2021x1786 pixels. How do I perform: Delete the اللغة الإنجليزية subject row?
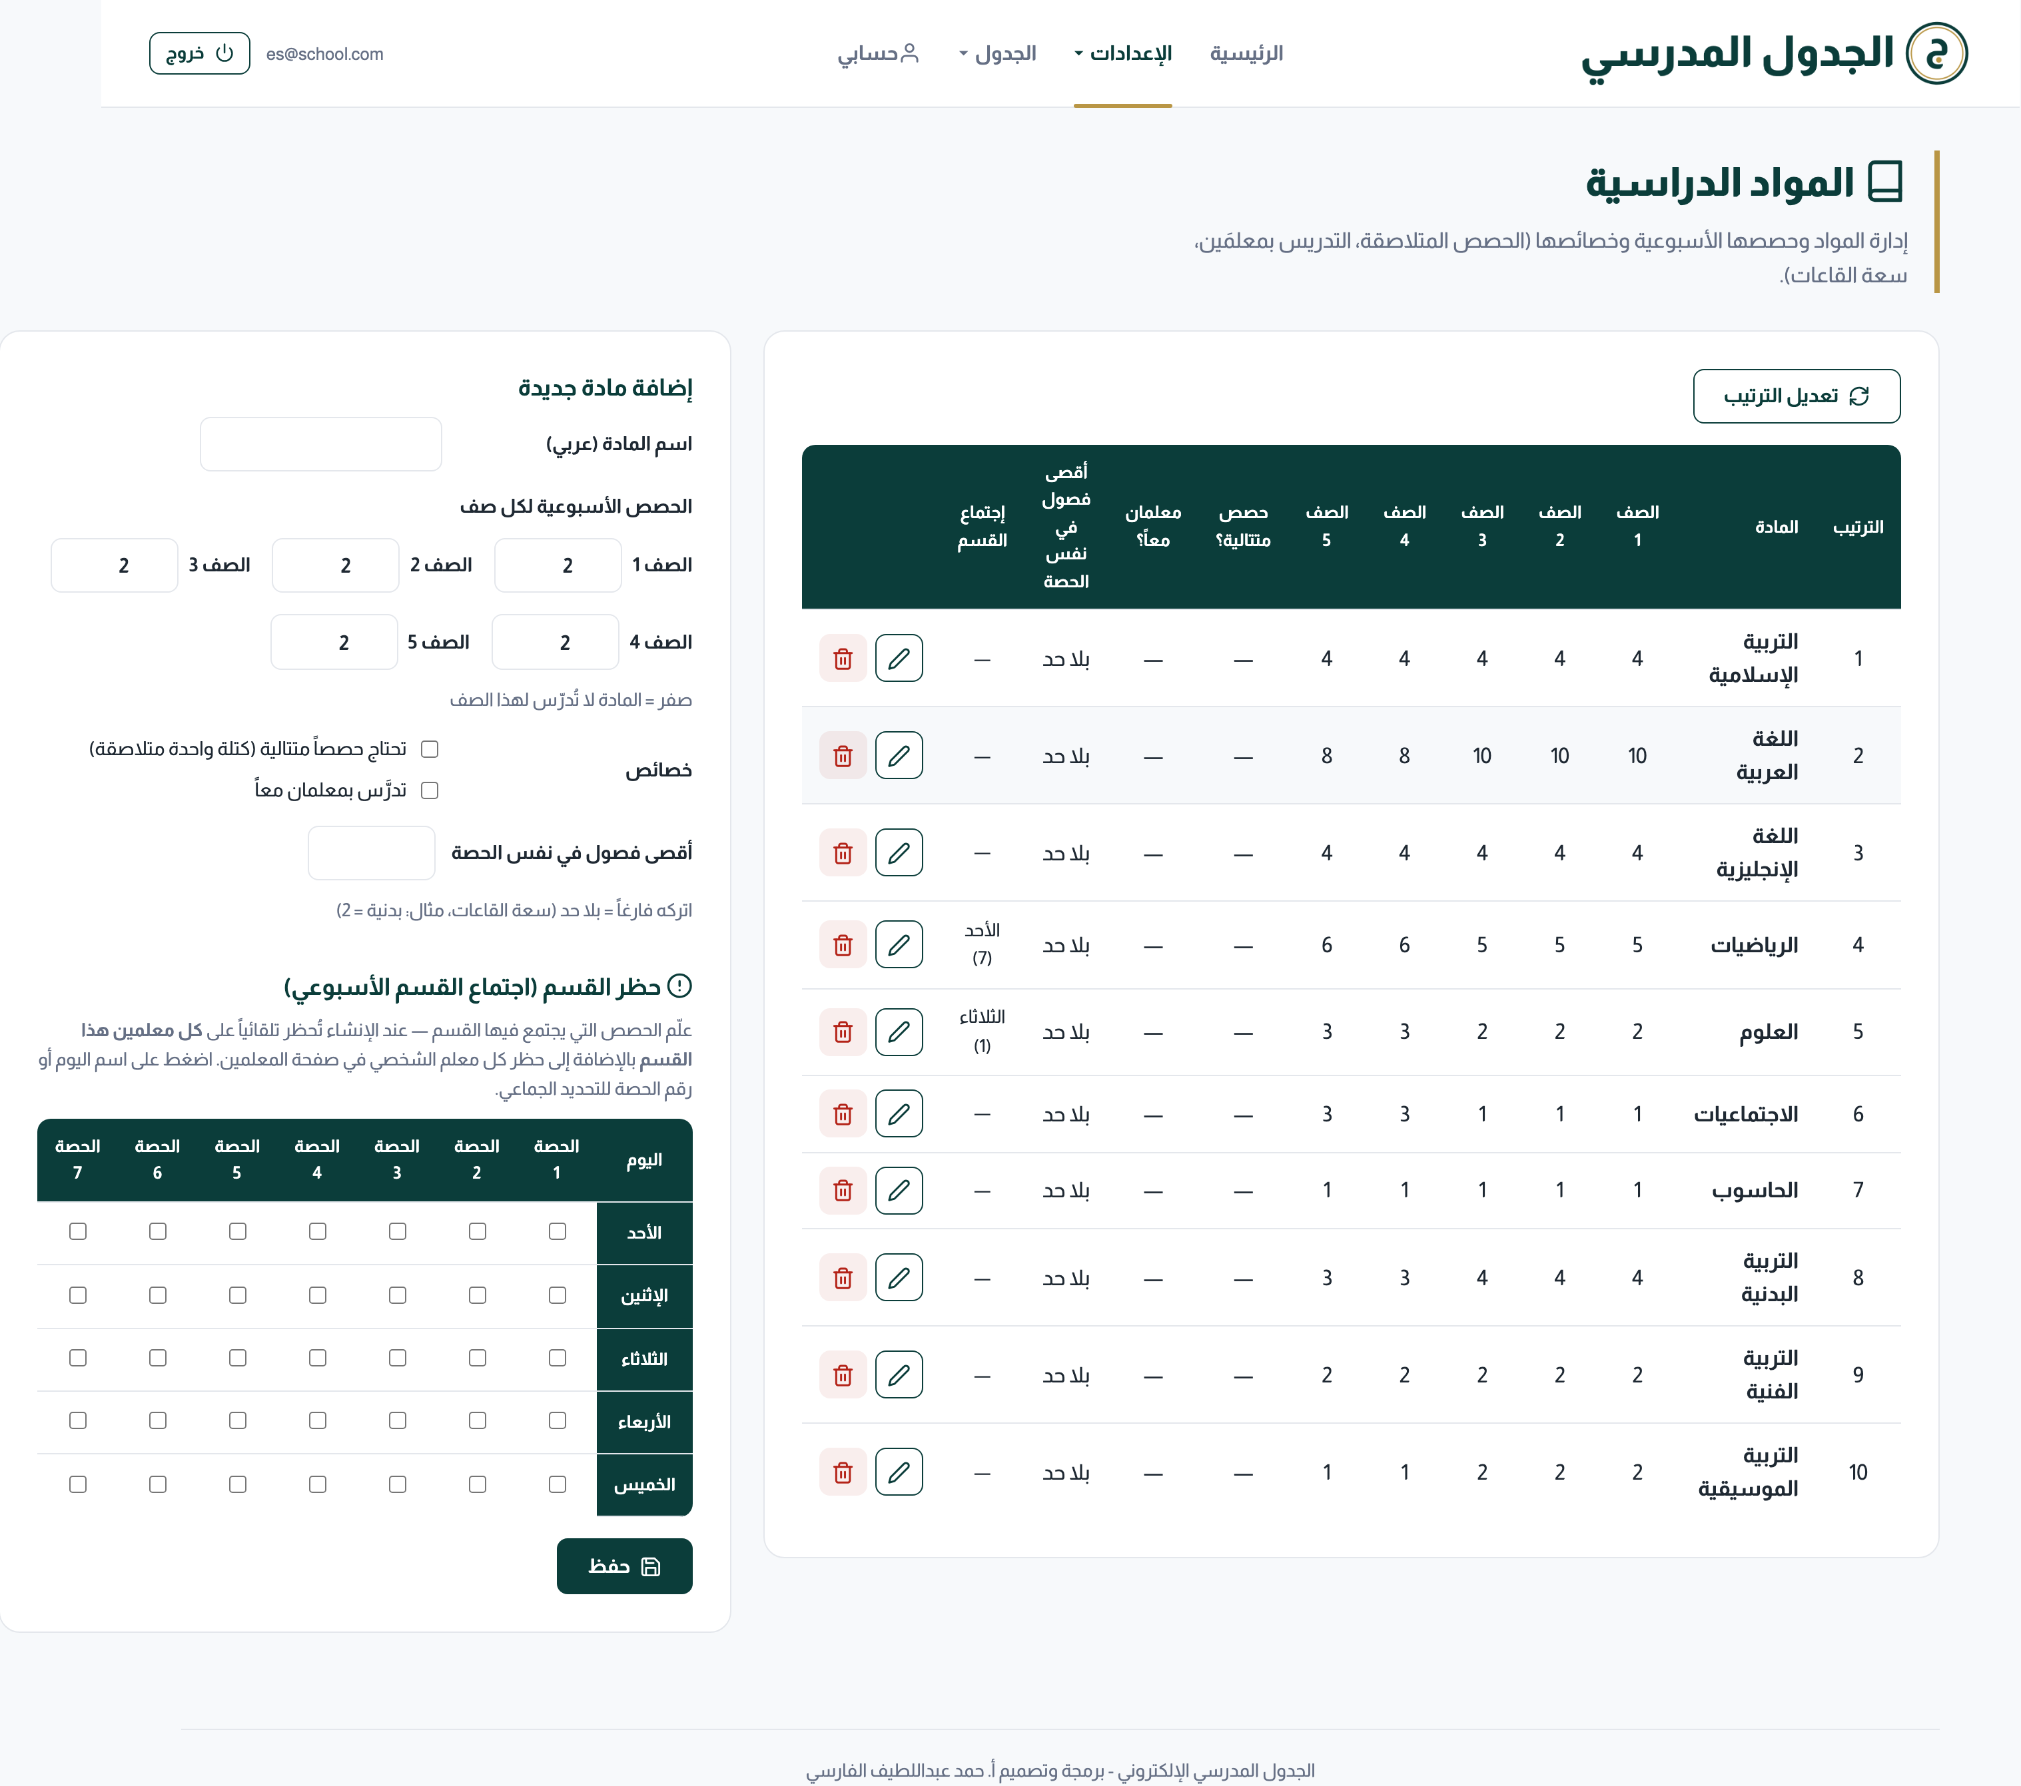click(x=843, y=852)
